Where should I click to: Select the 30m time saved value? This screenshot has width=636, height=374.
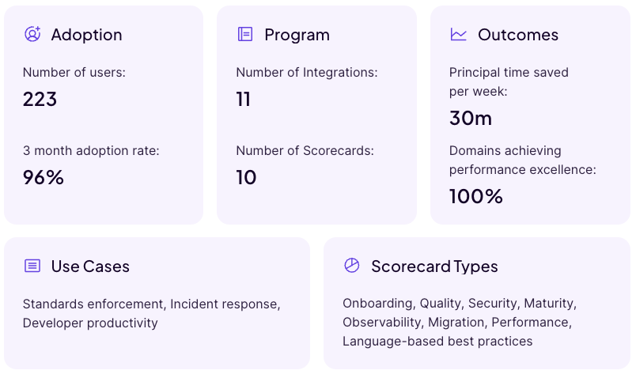pyautogui.click(x=471, y=118)
